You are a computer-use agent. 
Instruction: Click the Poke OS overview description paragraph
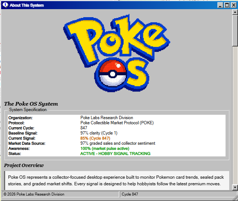tap(117, 181)
